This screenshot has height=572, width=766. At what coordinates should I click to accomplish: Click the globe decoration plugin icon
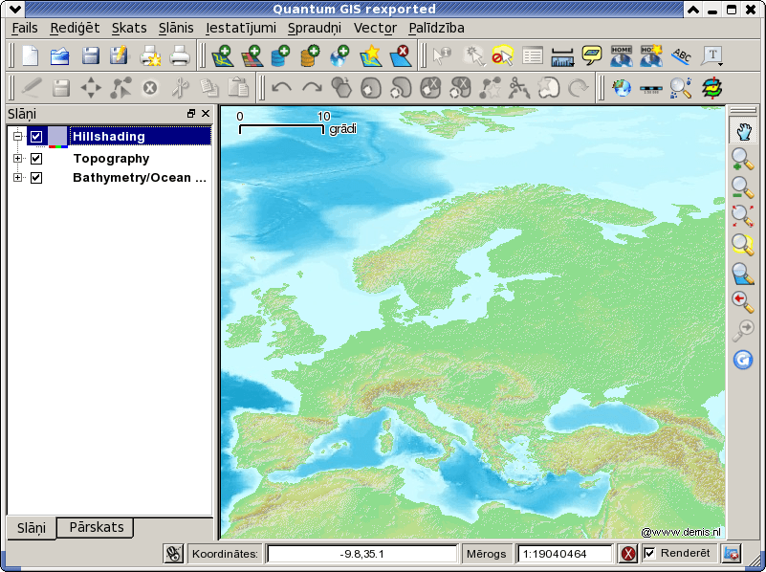pyautogui.click(x=622, y=88)
